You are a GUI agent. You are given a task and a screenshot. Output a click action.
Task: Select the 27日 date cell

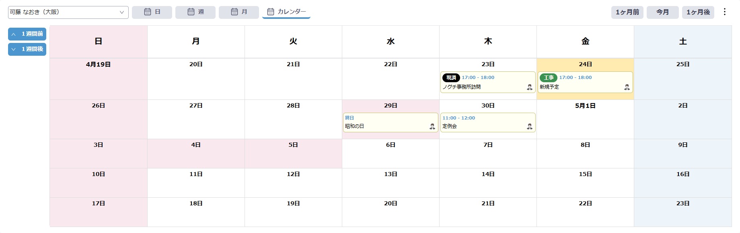[x=196, y=120]
